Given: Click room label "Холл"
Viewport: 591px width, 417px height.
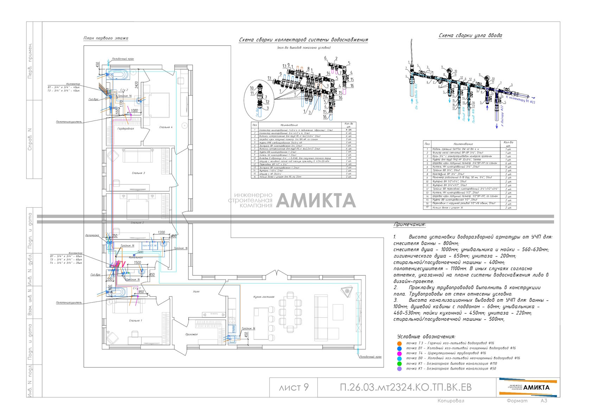Looking at the screenshot, I should 196,292.
